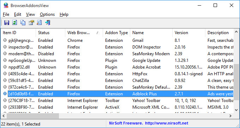
Task: Open the Options menu
Action: [47, 14]
